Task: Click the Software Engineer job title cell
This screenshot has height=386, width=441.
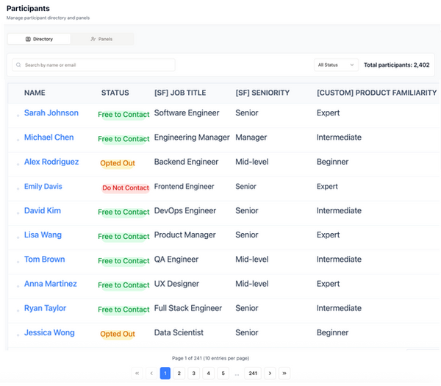Action: click(187, 112)
